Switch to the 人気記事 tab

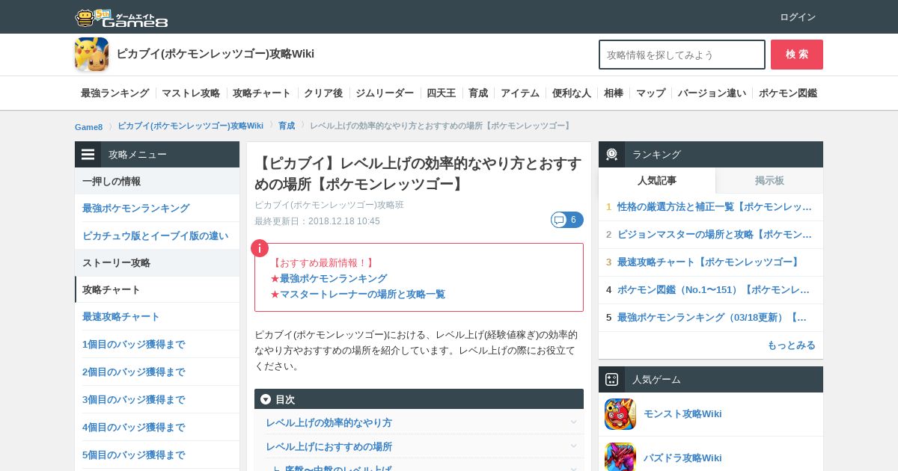pyautogui.click(x=657, y=181)
